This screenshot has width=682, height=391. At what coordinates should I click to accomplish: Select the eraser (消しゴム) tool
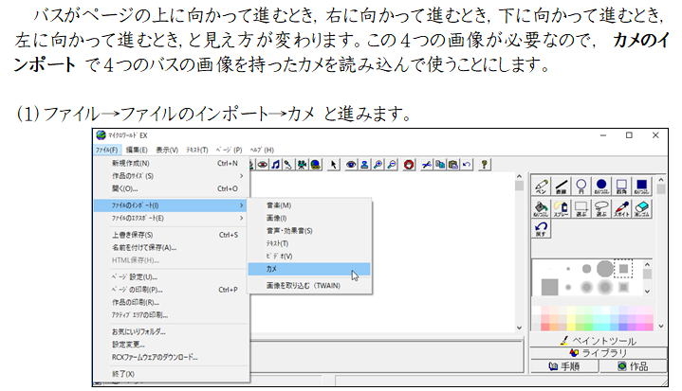pos(641,208)
